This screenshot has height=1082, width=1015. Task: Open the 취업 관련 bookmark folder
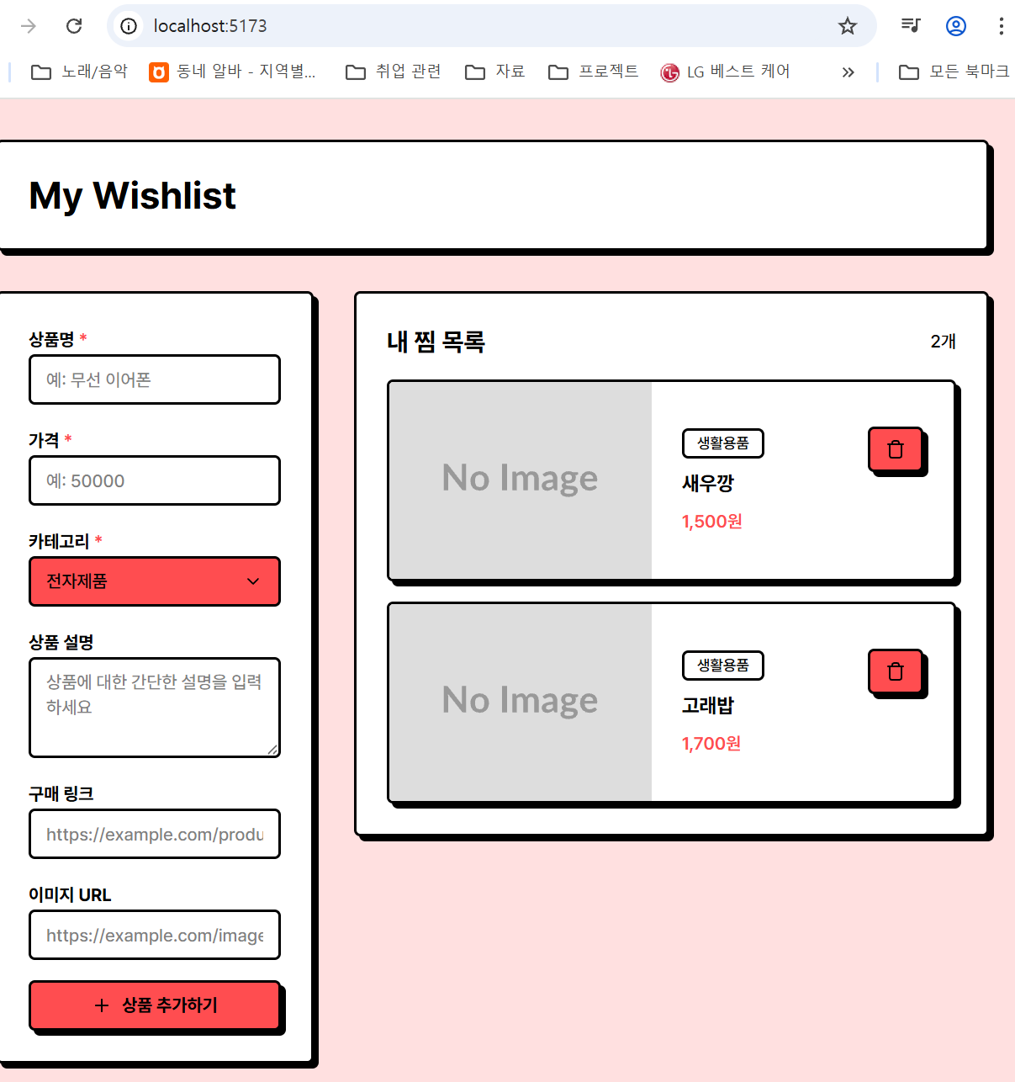(394, 72)
